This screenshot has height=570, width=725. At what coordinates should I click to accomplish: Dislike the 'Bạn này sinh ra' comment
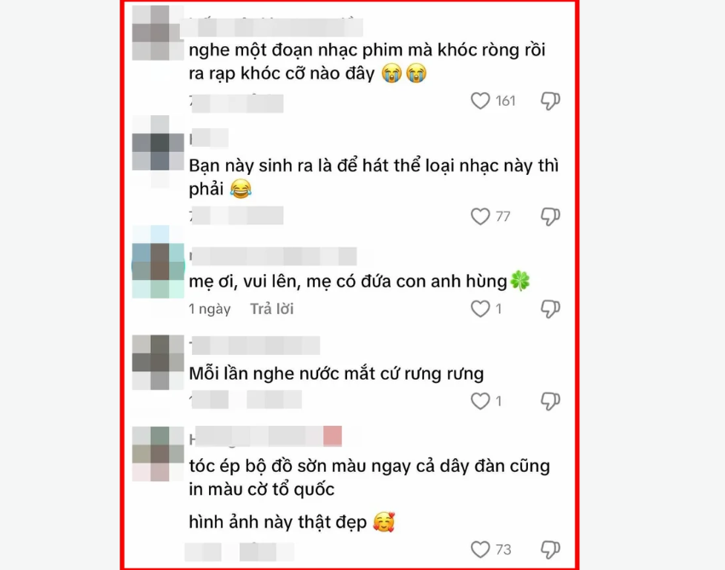click(x=550, y=217)
